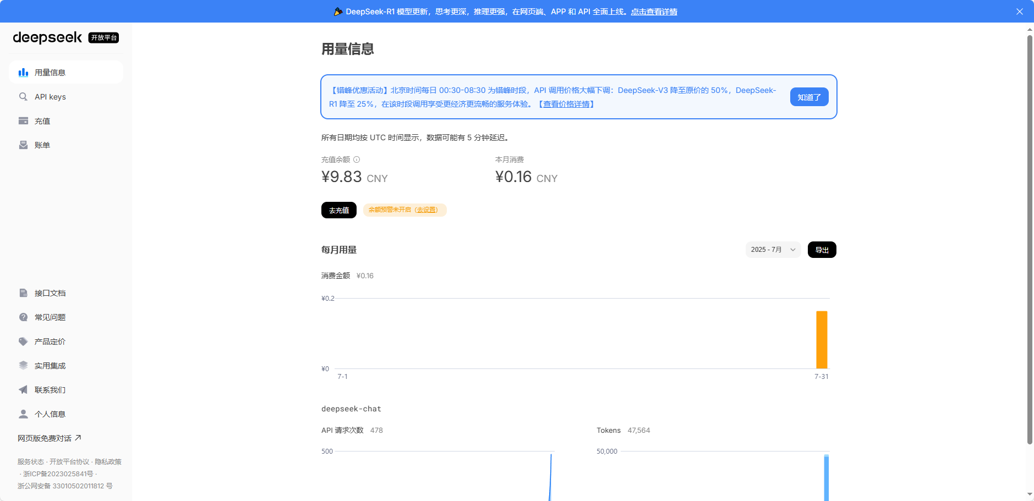Click the 浙ICP备2023025841号 footer link
The width and height of the screenshot is (1034, 501).
click(x=58, y=474)
